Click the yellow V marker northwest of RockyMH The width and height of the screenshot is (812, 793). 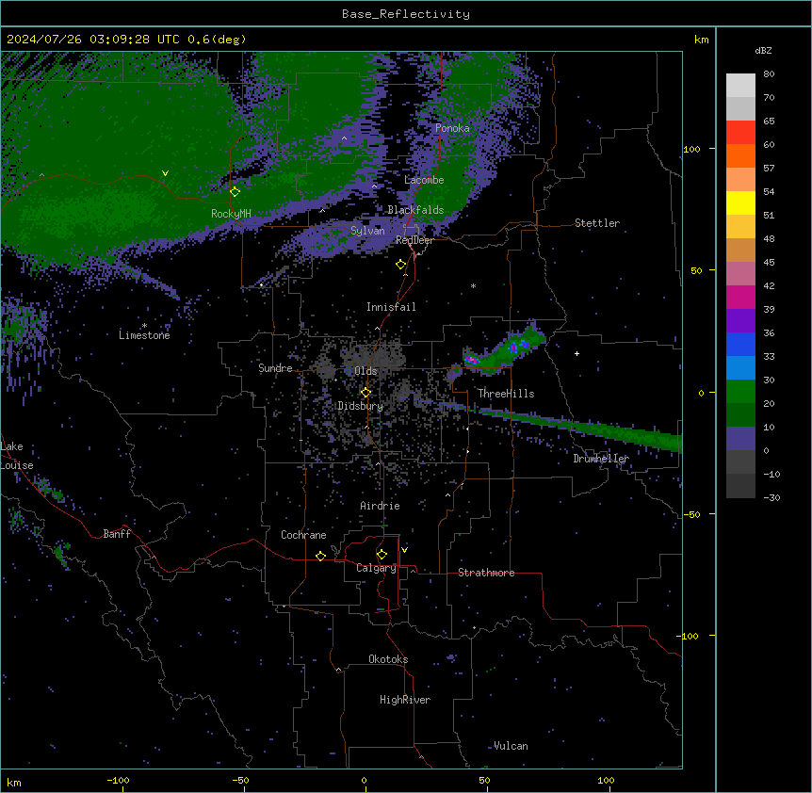click(x=165, y=173)
